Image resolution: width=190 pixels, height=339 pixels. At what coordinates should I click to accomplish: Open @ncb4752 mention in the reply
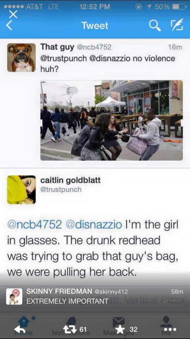[x=35, y=225]
